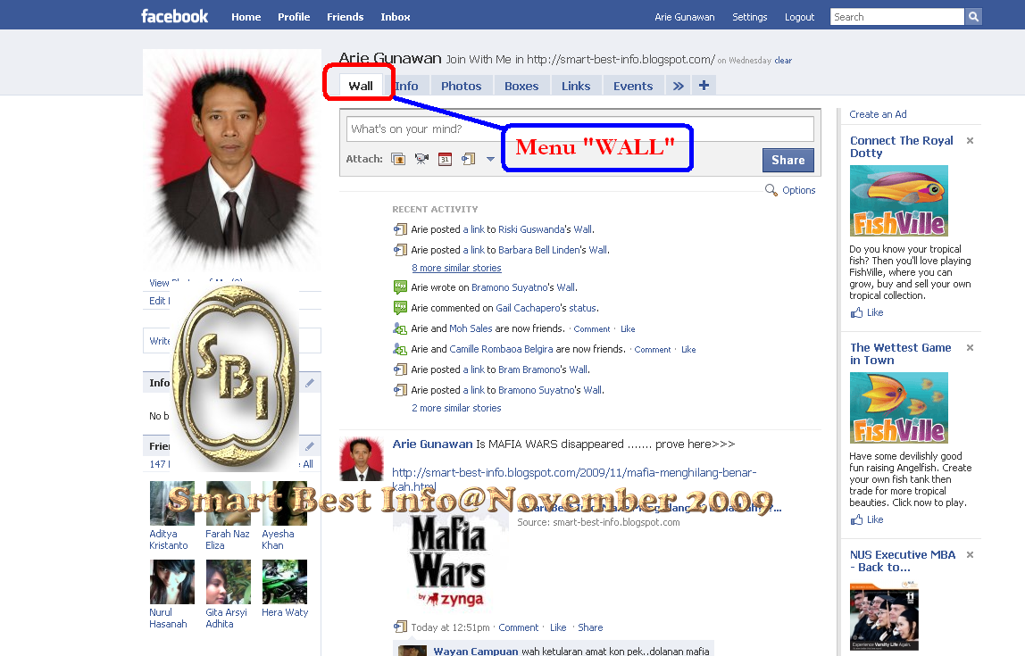Open NUS Executive MBA ad image

coord(884,616)
